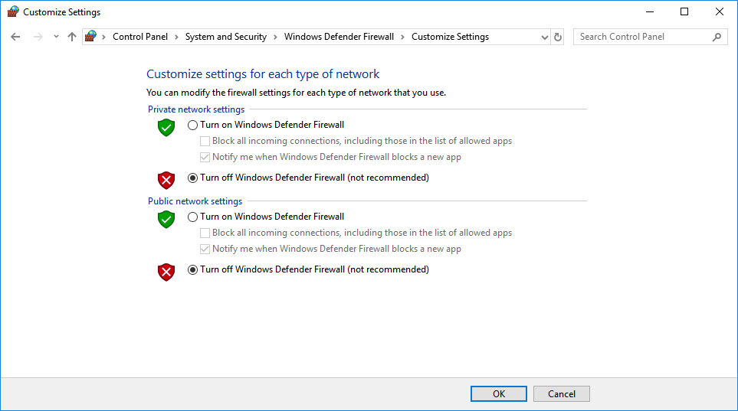Image resolution: width=738 pixels, height=411 pixels.
Task: Expand chevron after System and Security breadcrumb
Action: click(x=275, y=37)
